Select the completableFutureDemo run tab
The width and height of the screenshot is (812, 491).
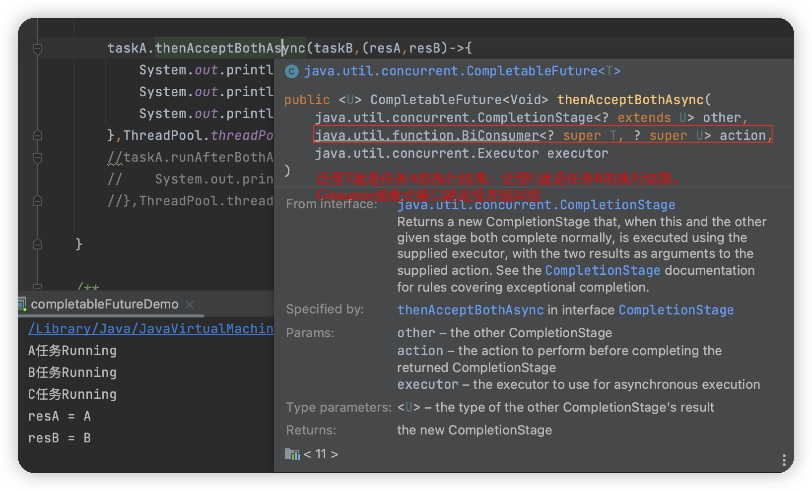click(x=104, y=304)
